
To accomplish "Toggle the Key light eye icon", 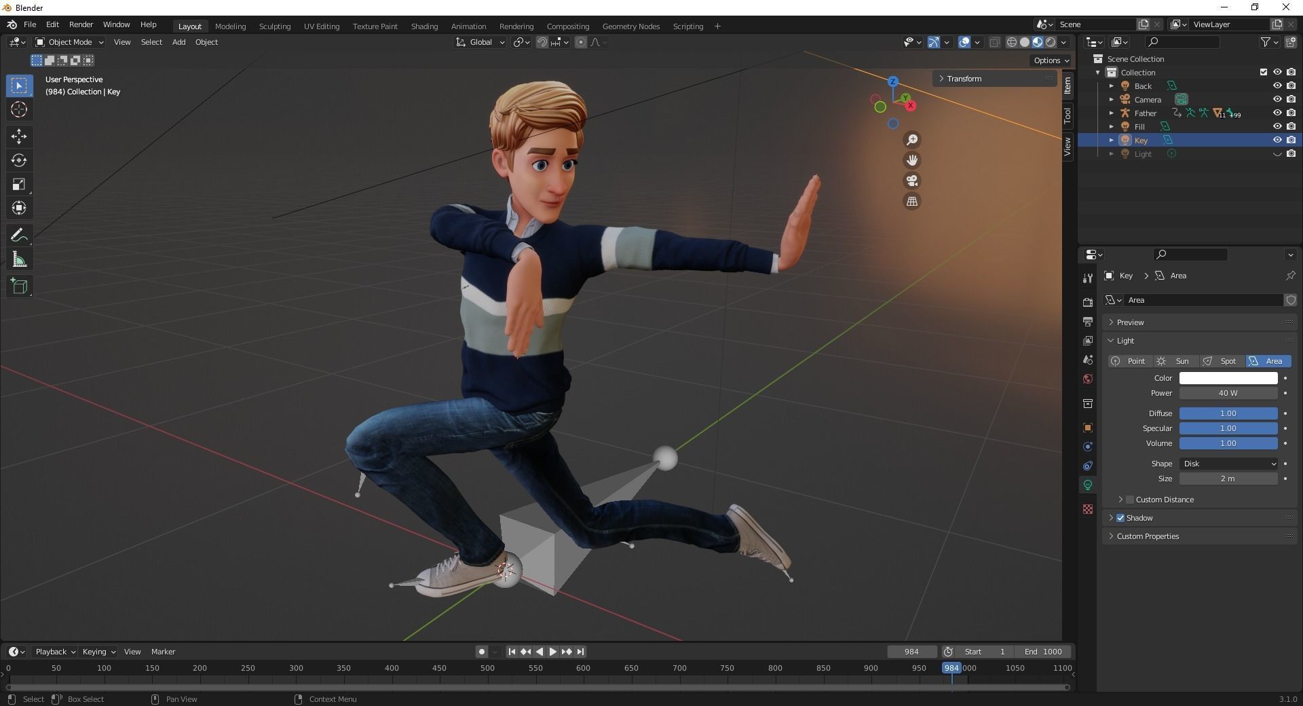I will coord(1277,140).
